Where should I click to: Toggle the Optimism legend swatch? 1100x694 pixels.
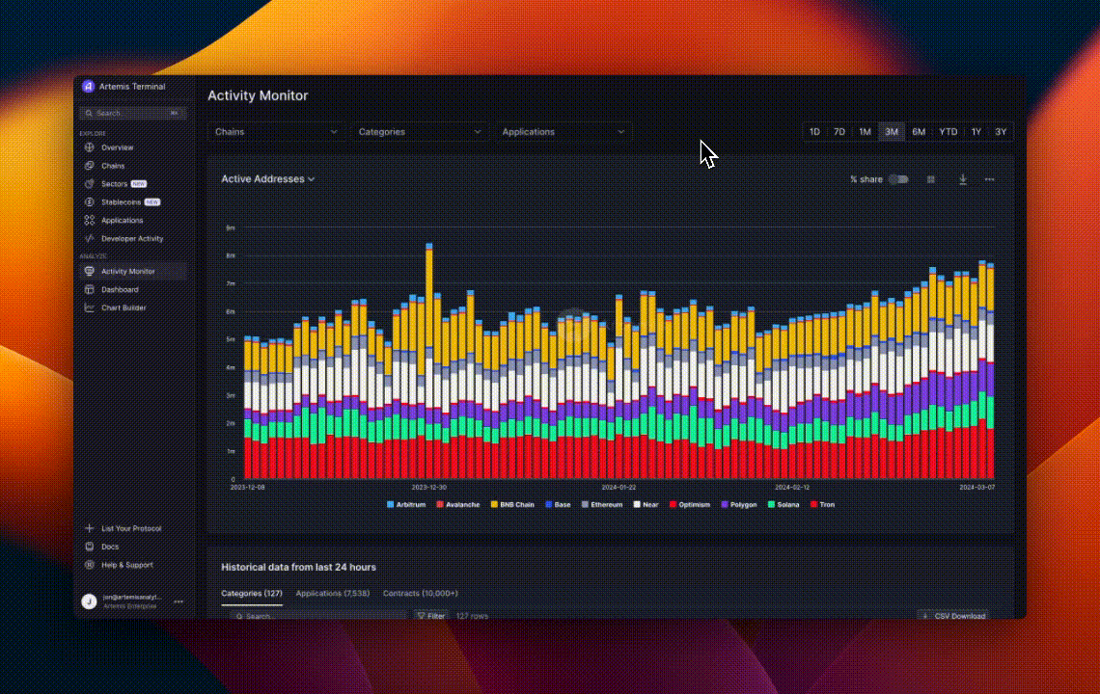coord(673,504)
